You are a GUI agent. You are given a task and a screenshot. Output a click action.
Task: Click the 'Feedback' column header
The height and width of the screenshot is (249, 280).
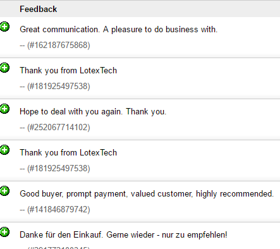click(x=38, y=9)
